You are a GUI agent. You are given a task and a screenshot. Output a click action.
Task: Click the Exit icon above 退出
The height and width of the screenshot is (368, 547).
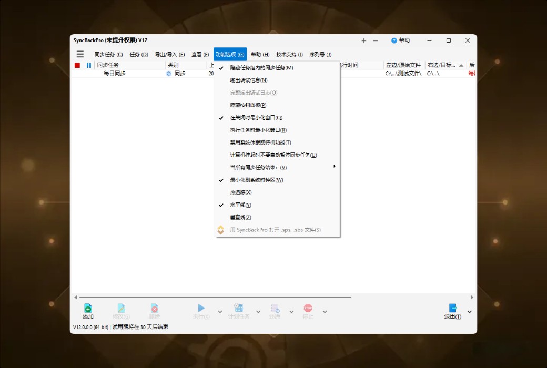[x=452, y=308]
